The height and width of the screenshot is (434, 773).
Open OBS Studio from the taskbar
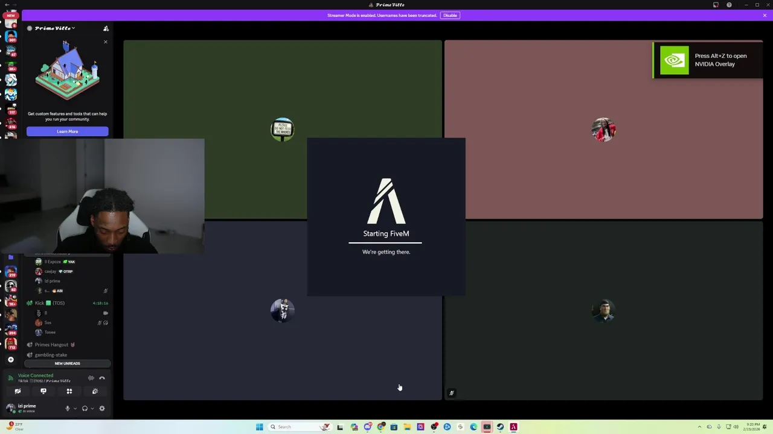[x=434, y=427]
